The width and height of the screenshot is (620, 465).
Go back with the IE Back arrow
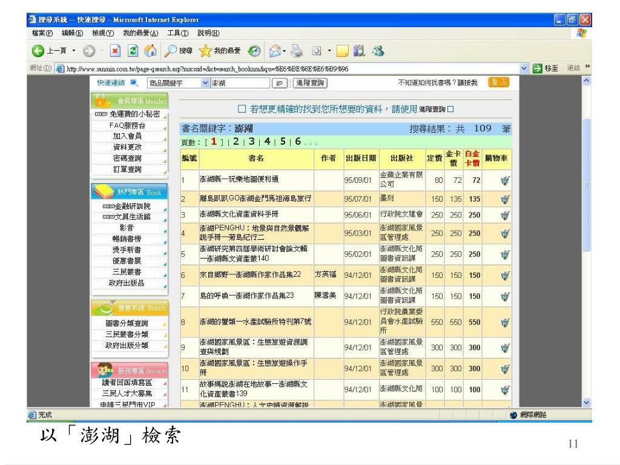38,51
